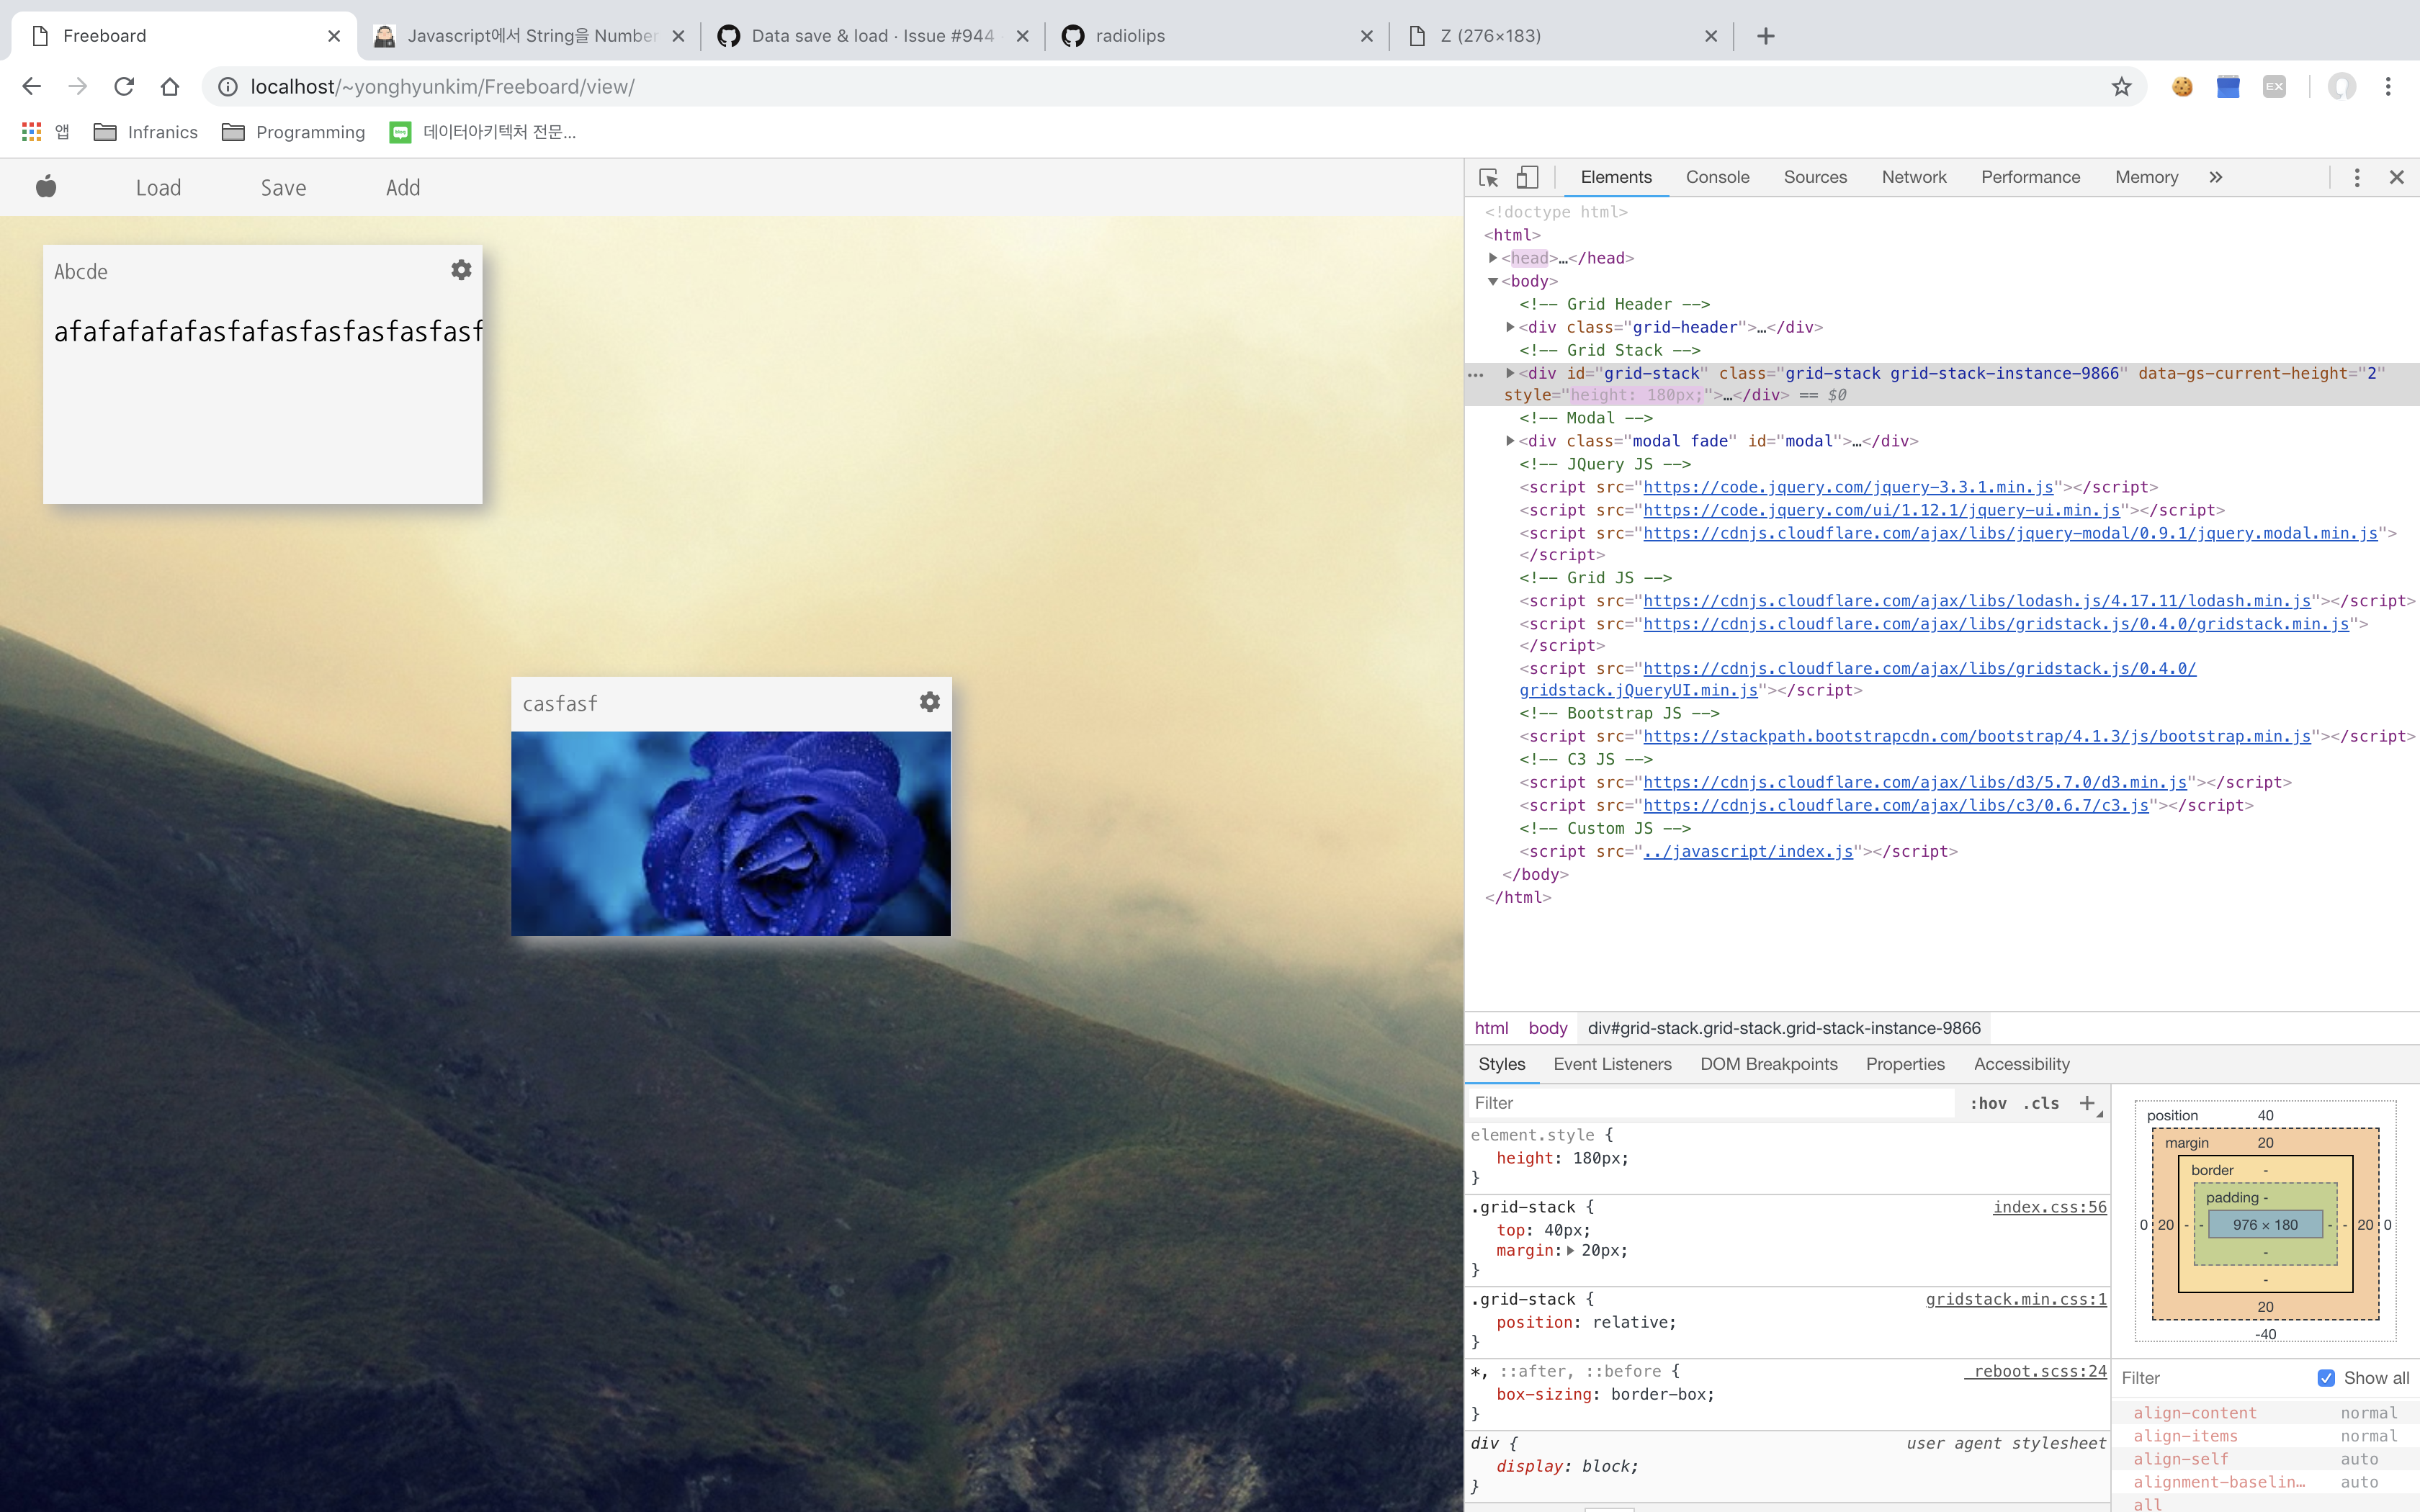Toggle the .cls classes pane button
The width and height of the screenshot is (2420, 1512).
(2041, 1103)
